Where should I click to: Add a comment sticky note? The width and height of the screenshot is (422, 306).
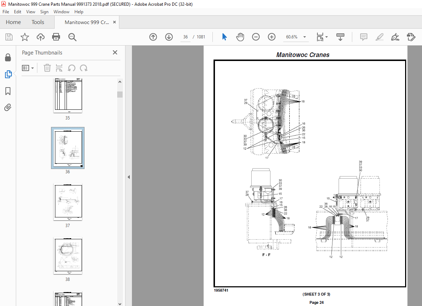pos(364,37)
